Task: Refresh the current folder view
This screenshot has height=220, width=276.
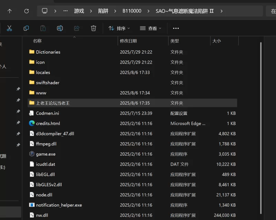Action: coord(27,11)
